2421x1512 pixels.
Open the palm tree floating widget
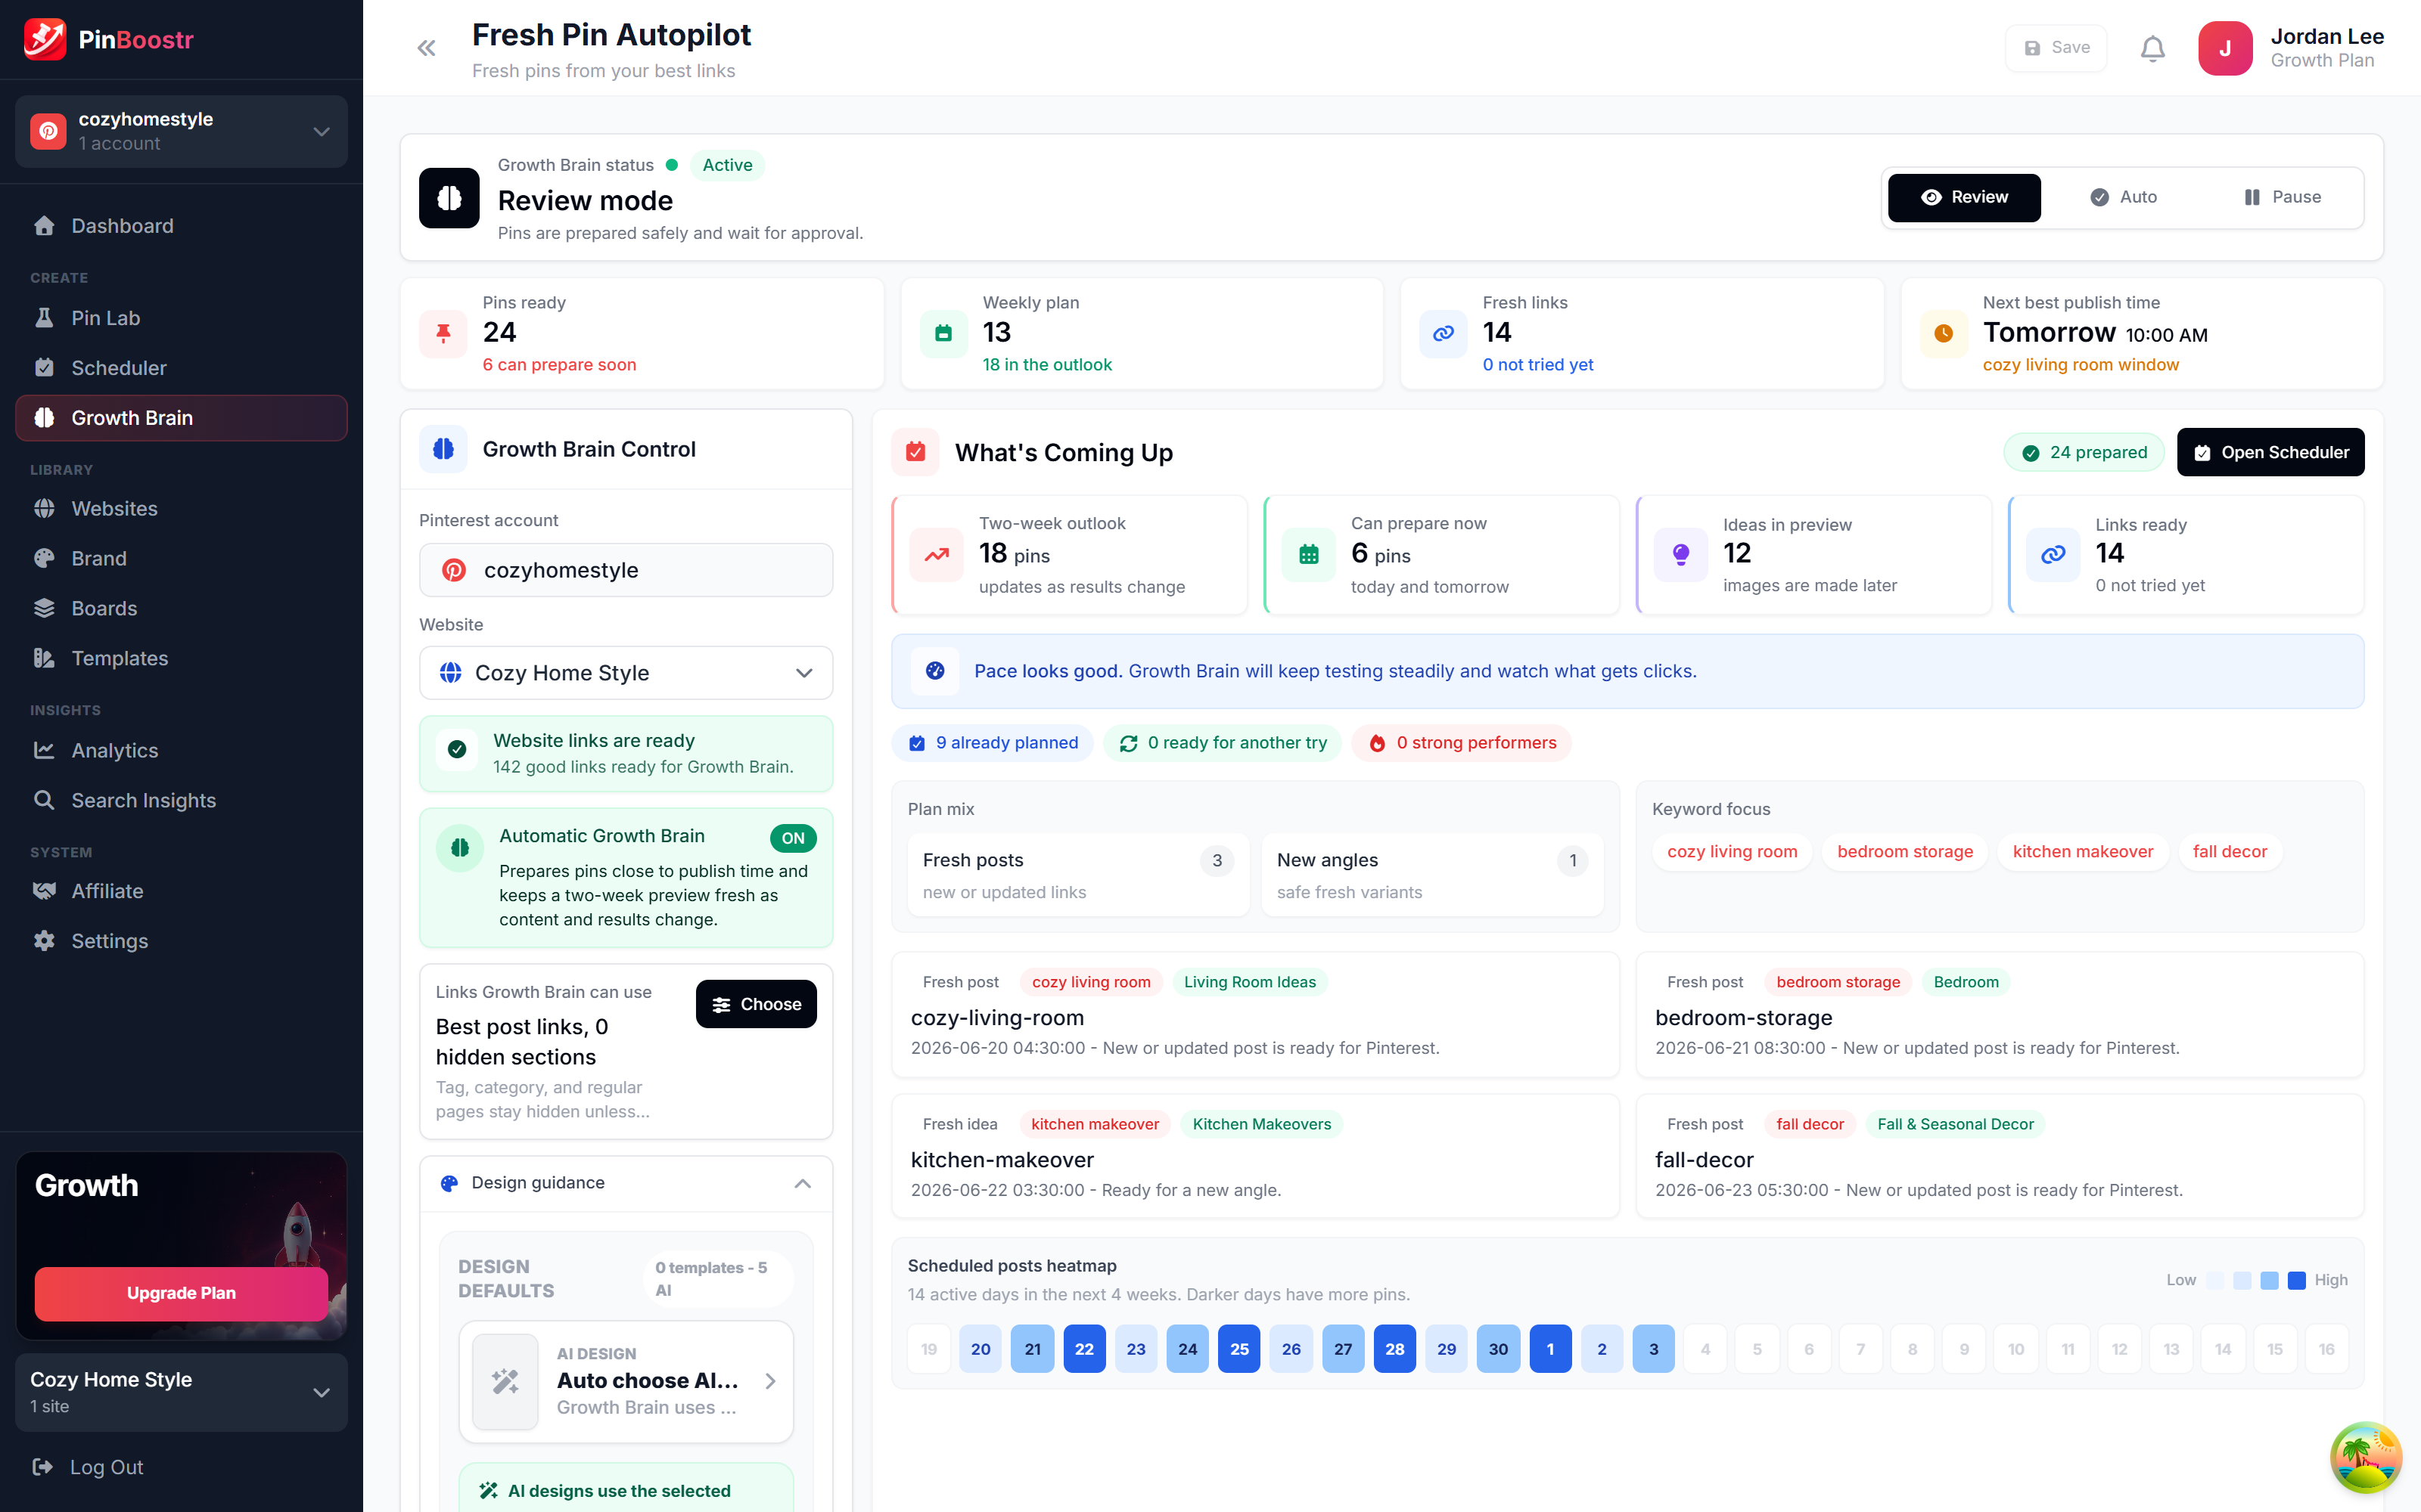point(2365,1457)
